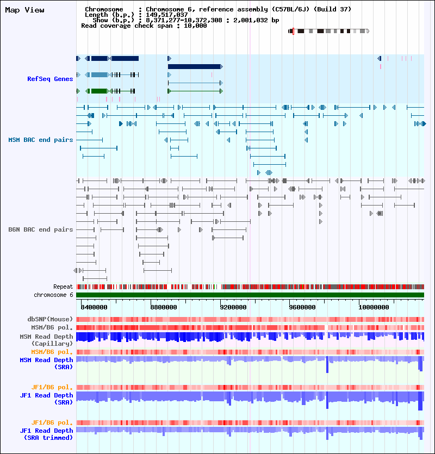Viewport: 435px width, 454px height.
Task: Click the long dark blue RefSeq gene bar
Action: [x=195, y=66]
